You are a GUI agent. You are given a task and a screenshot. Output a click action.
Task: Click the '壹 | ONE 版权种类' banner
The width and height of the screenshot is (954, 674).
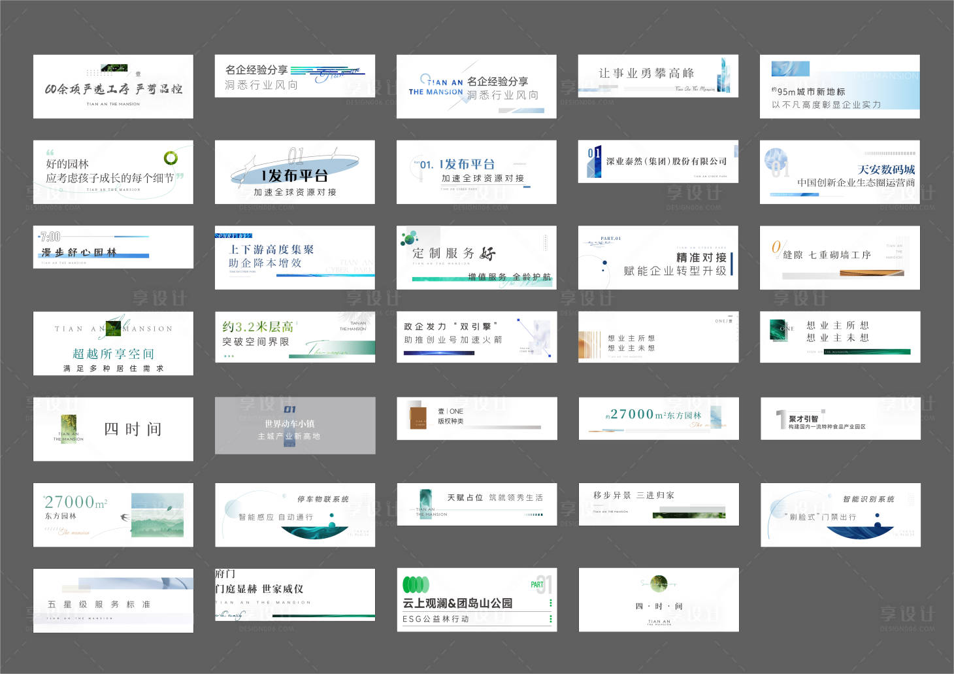[x=476, y=418]
